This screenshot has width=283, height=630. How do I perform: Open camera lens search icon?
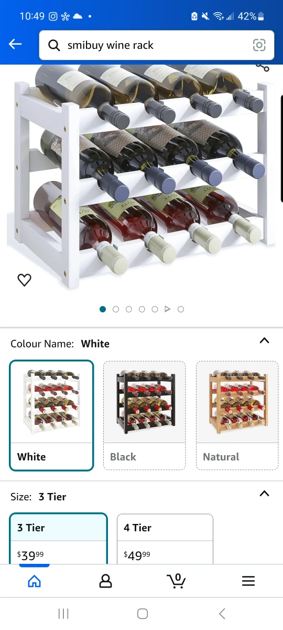259,45
